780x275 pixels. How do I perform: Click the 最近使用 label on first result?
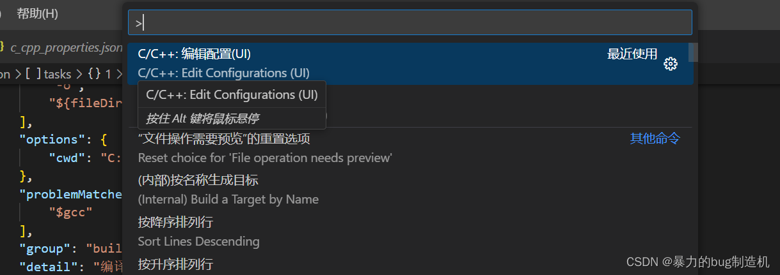click(x=632, y=54)
